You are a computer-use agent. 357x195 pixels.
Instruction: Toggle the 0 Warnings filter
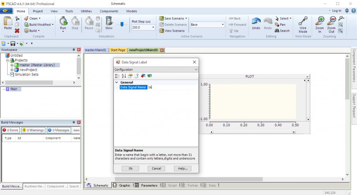tap(33, 130)
